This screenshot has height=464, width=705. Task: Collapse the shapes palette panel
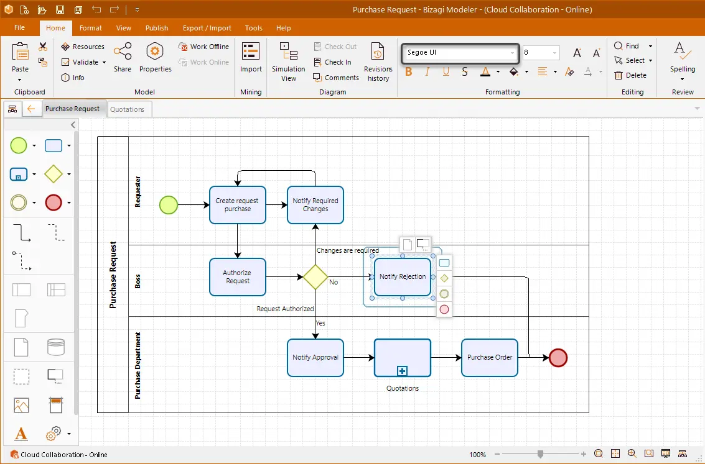[73, 125]
